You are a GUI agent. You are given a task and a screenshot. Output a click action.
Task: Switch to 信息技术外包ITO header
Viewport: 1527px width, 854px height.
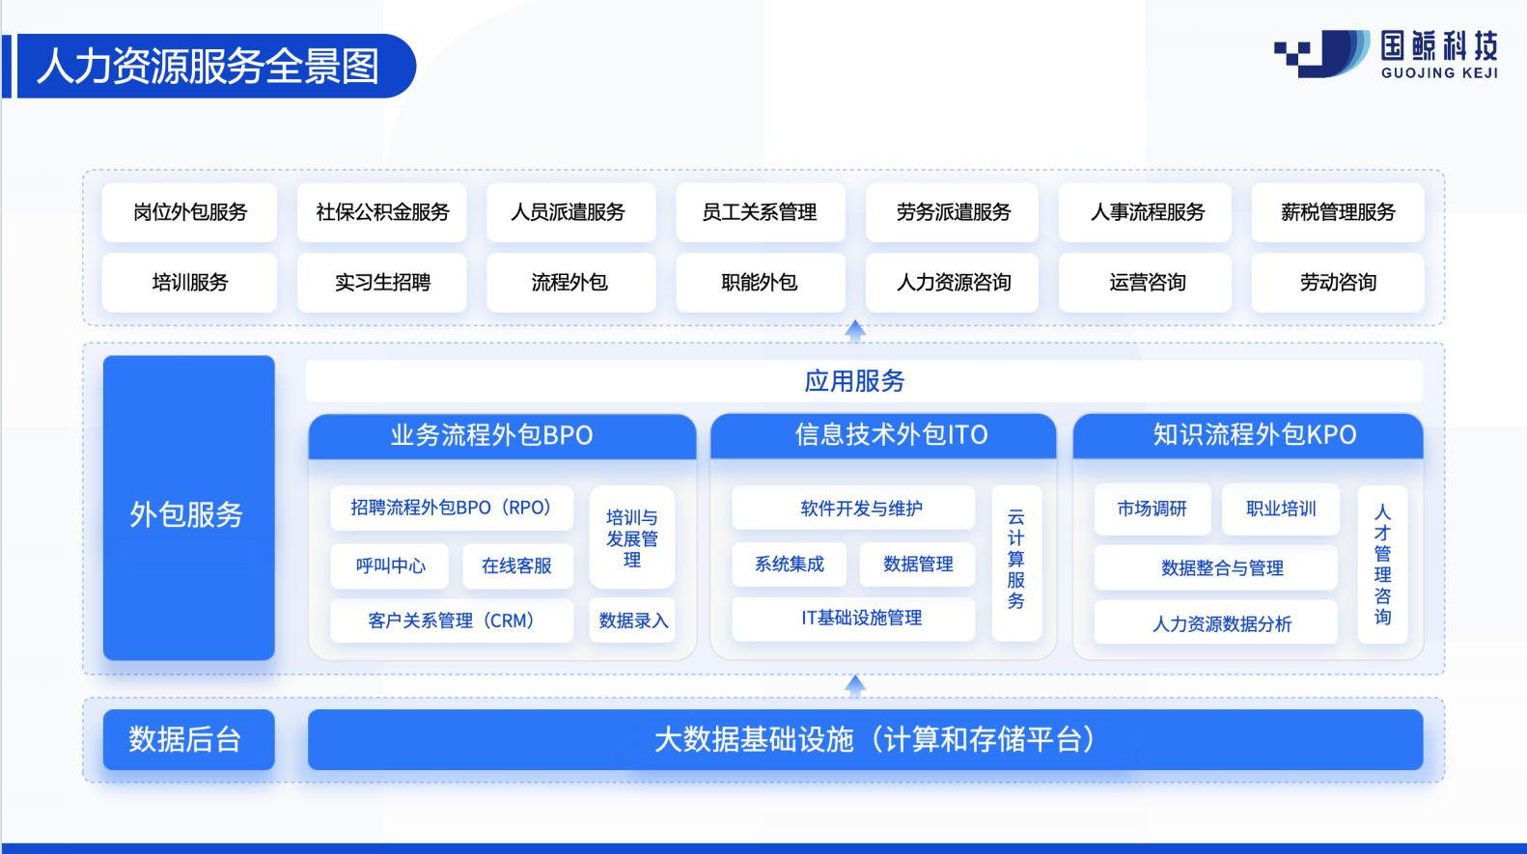pyautogui.click(x=883, y=436)
